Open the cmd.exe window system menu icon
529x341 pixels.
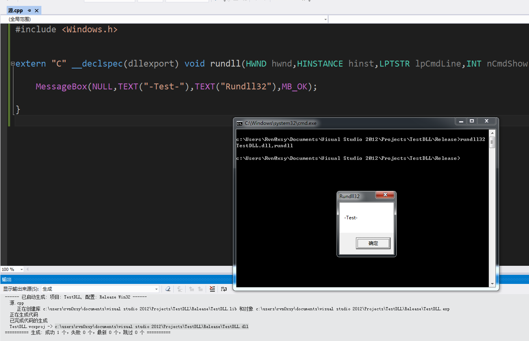(x=239, y=123)
